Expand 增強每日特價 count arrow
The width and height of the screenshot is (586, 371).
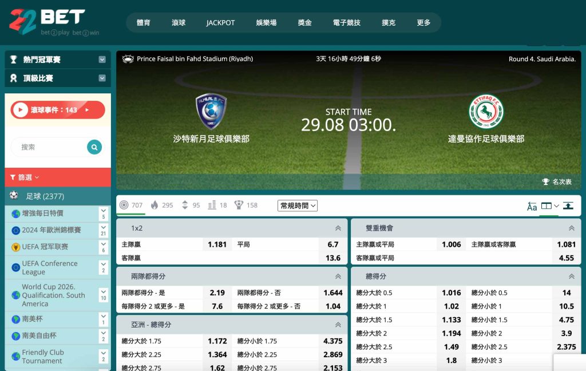[x=104, y=214]
